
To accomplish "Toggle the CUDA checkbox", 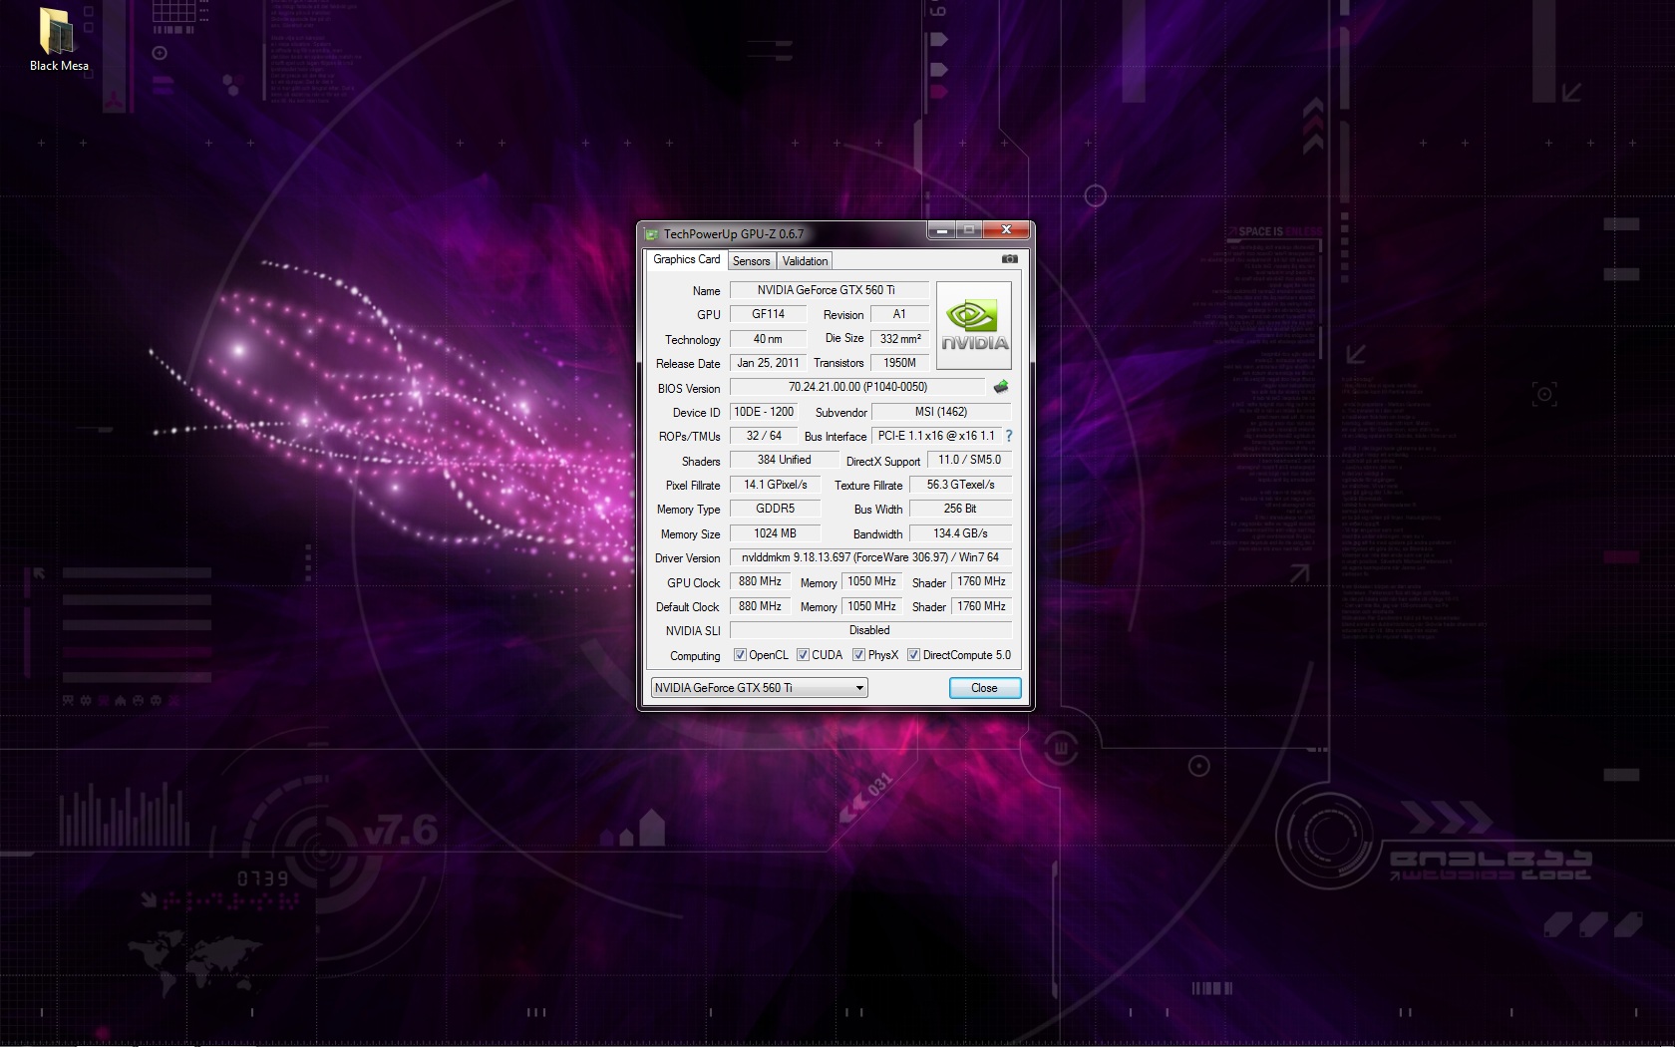I will (x=803, y=655).
